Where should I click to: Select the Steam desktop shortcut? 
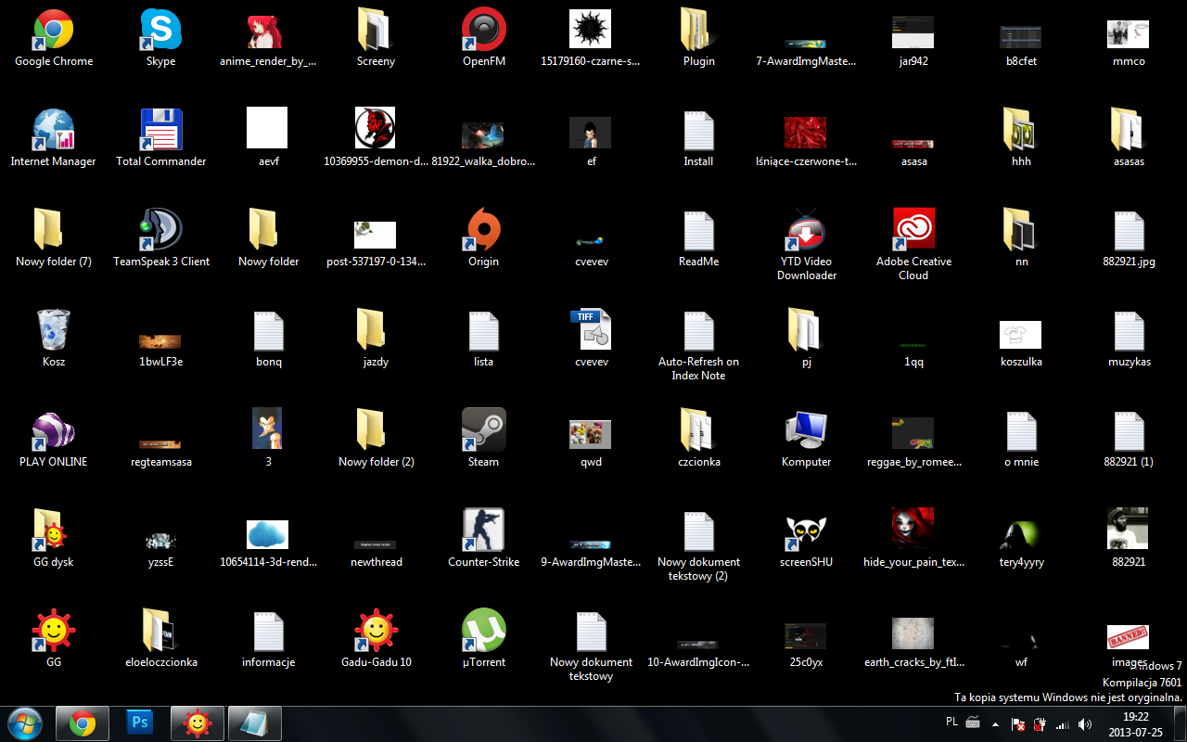coord(484,431)
